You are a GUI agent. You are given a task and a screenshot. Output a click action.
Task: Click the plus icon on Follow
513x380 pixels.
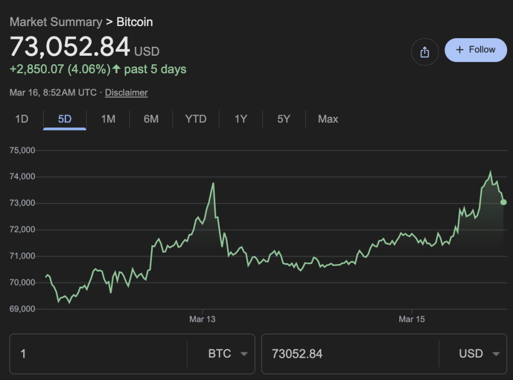pos(460,50)
